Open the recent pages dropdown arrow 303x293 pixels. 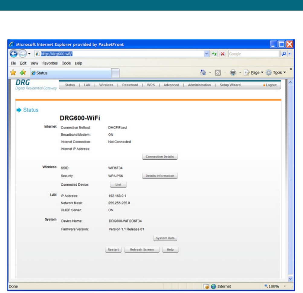click(29, 54)
